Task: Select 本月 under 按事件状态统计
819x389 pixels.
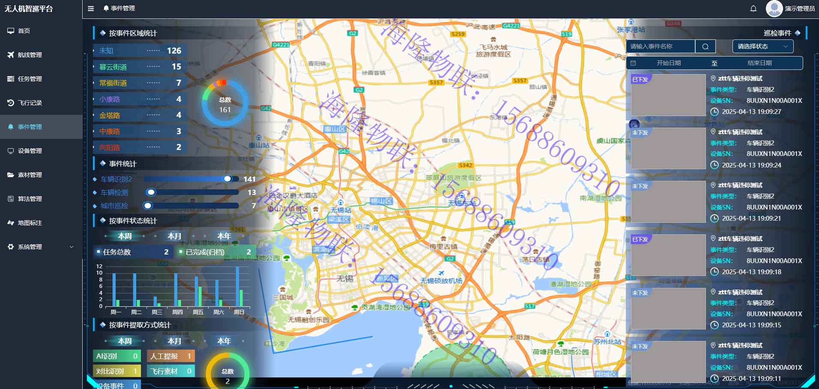Action: (174, 236)
